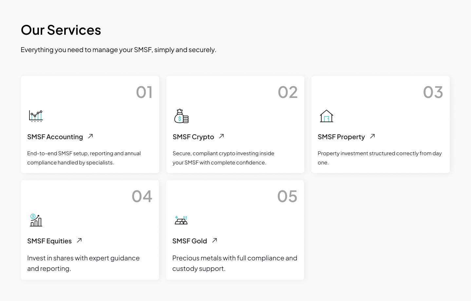Click the card number 04
The height and width of the screenshot is (301, 471).
click(x=142, y=197)
